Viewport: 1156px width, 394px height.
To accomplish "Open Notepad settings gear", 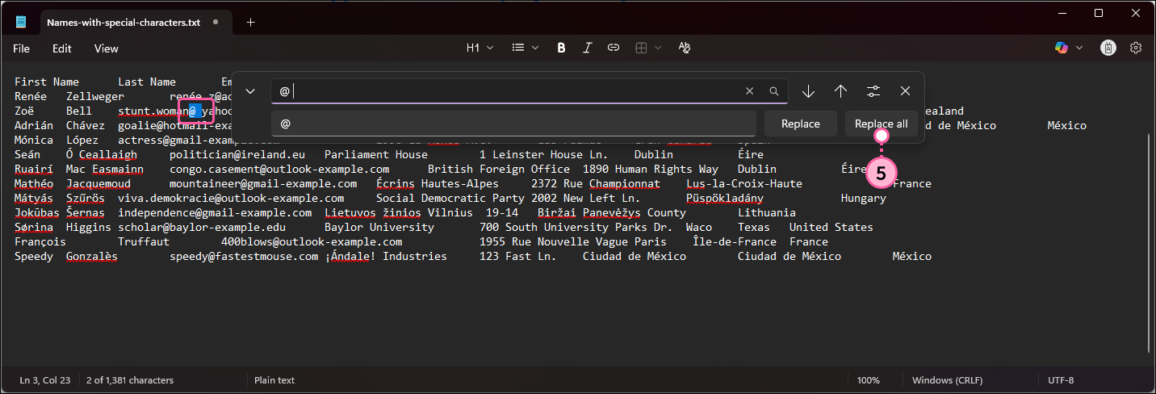I will (1136, 48).
